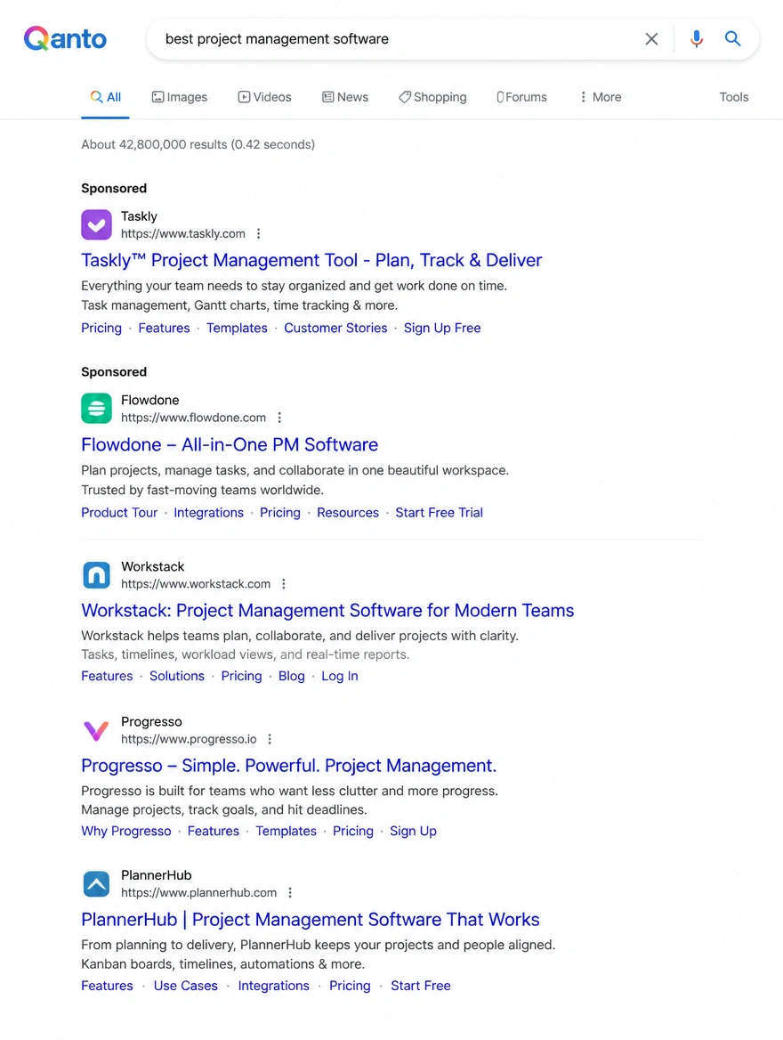This screenshot has height=1040, width=783.
Task: Open the three-dot menu next to progresso.io
Action: point(270,739)
